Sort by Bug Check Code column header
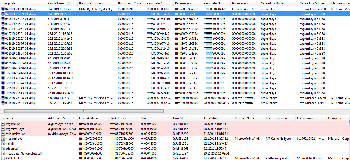Screen dimensions: 350x160 tap(131, 3)
